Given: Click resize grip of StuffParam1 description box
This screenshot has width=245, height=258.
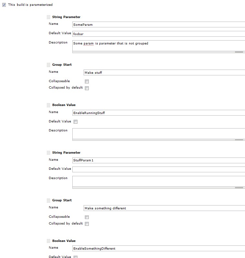Looking at the screenshot, I should pos(239,187).
